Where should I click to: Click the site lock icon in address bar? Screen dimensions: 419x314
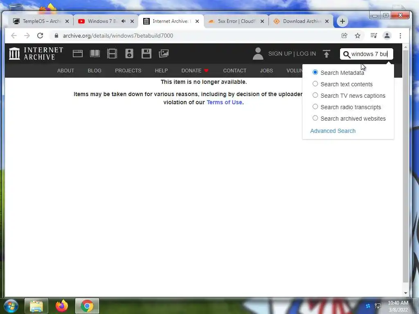tap(56, 36)
